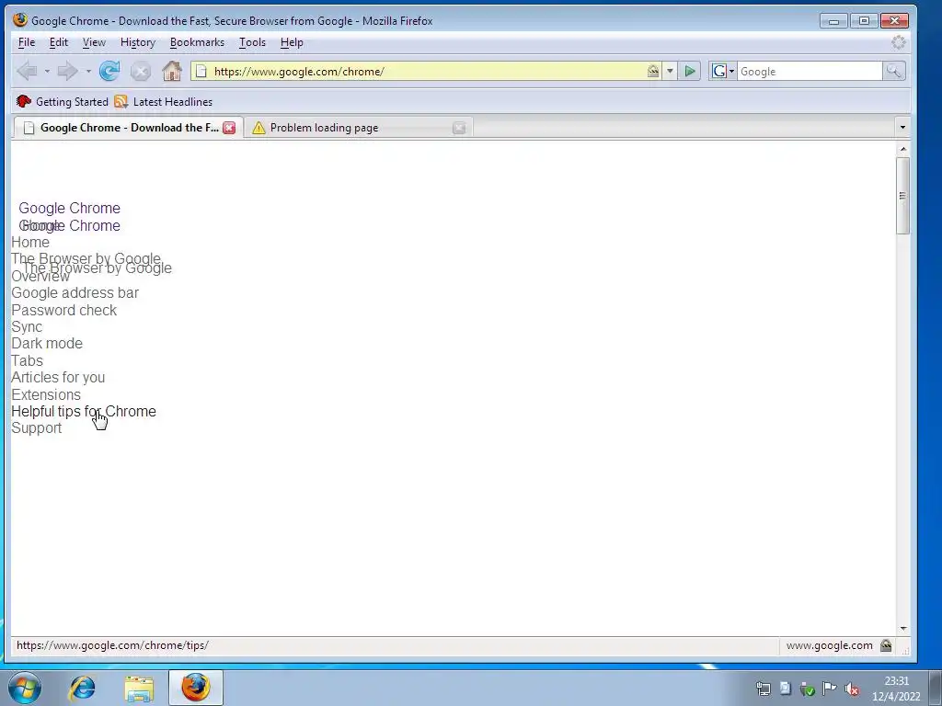This screenshot has height=706, width=942.
Task: Close the Problem loading page tab
Action: point(459,127)
